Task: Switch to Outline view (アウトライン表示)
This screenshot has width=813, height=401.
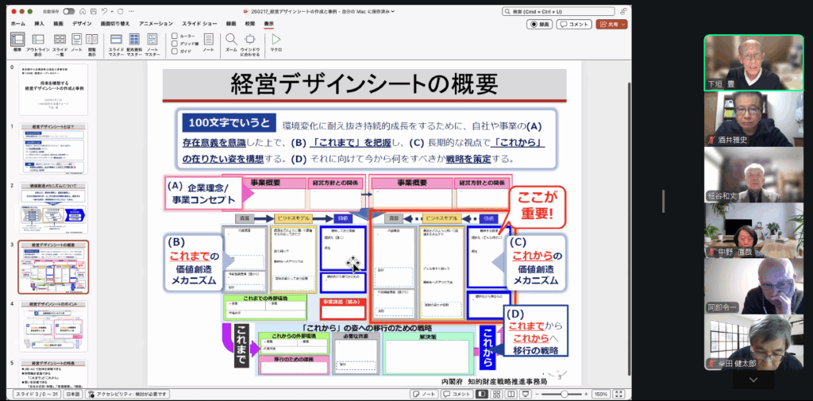Action: click(x=37, y=41)
